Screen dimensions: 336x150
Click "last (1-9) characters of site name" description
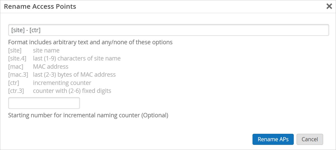pyautogui.click(x=77, y=58)
